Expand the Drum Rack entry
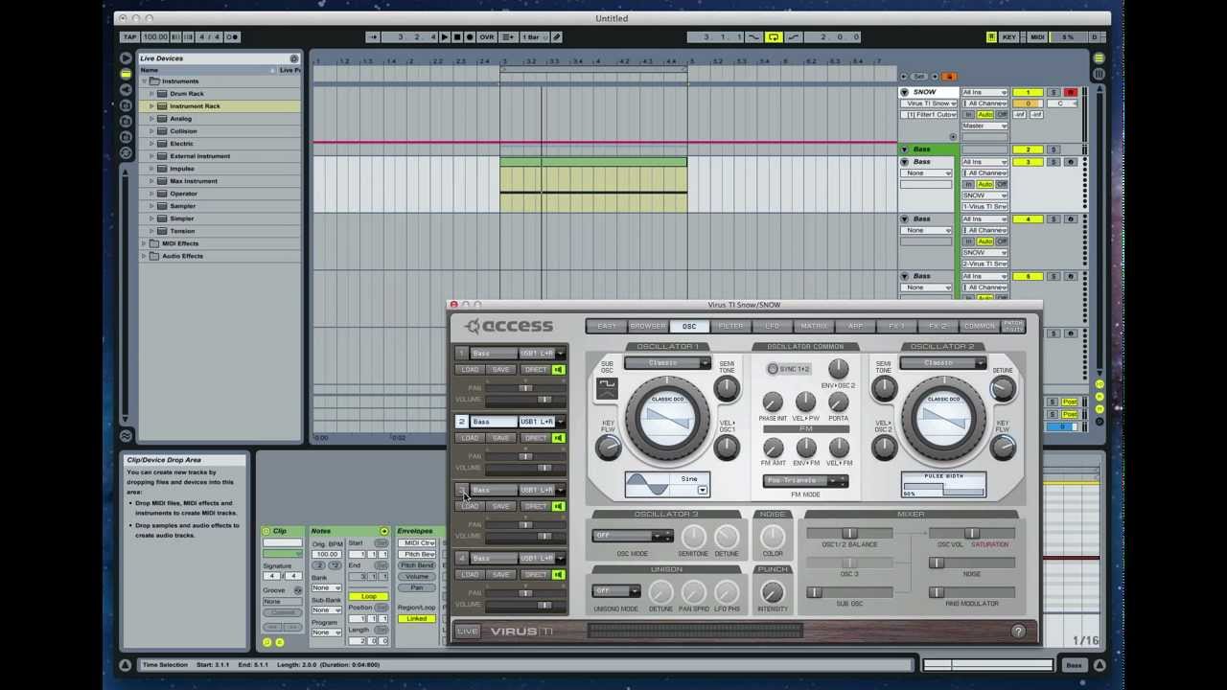1227x690 pixels. (x=151, y=94)
